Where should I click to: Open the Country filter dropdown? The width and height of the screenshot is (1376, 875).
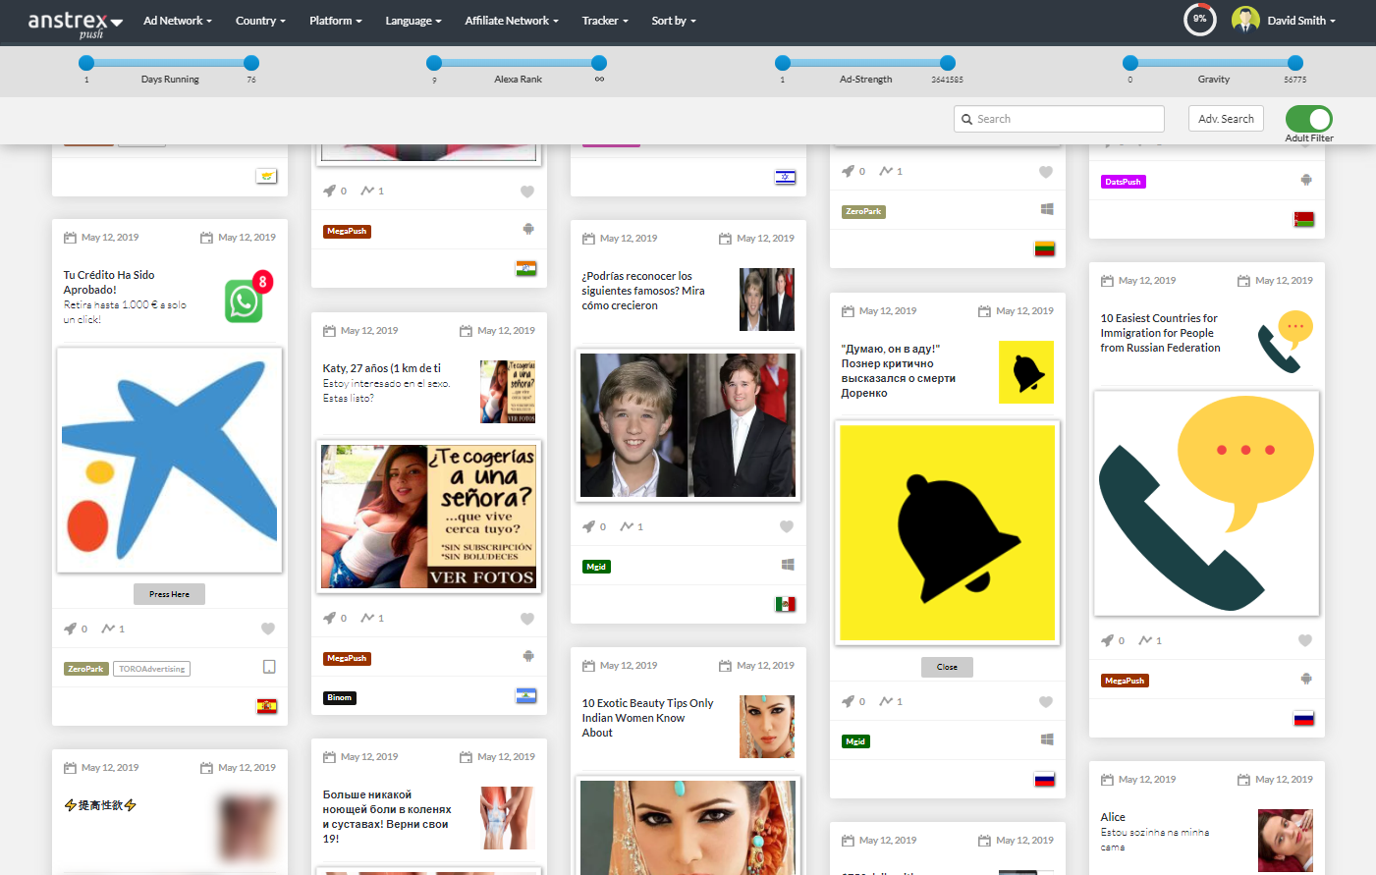pyautogui.click(x=260, y=21)
